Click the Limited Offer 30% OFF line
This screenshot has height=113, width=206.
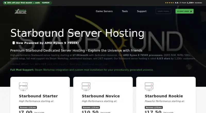tap(59, 64)
